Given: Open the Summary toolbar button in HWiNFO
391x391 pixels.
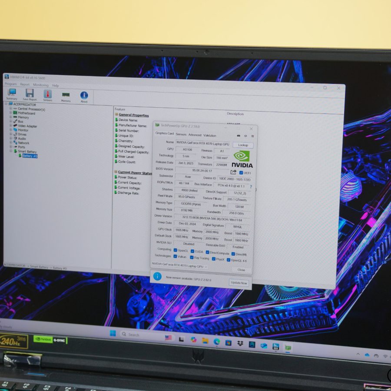Looking at the screenshot, I should coord(12,94).
